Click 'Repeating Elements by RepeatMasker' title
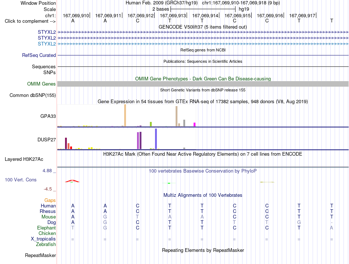The image size is (349, 264). click(x=203, y=250)
